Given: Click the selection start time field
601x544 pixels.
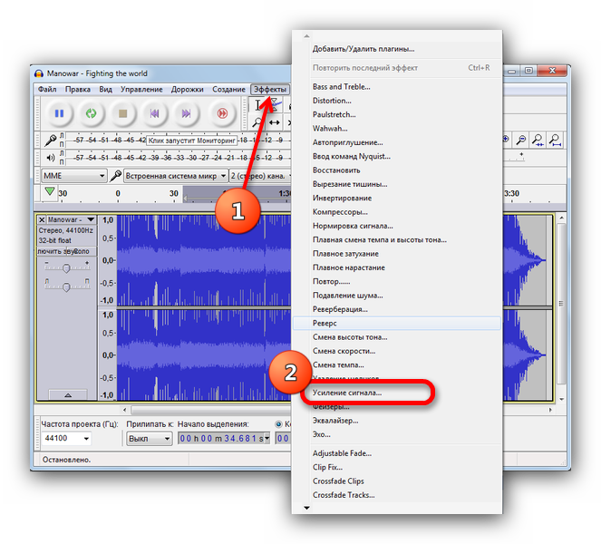Looking at the screenshot, I should point(221,438).
